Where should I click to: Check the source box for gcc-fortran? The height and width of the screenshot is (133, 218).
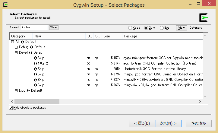96,64
